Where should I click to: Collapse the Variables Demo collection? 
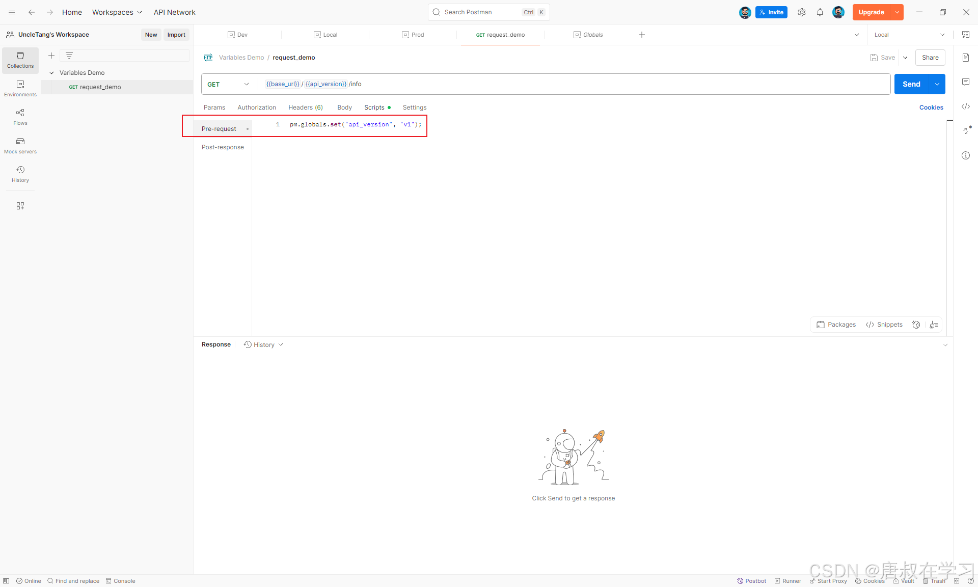click(51, 73)
